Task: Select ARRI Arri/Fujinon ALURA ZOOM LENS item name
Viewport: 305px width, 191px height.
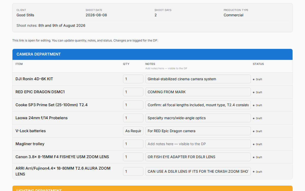Action: pyautogui.click(x=63, y=171)
